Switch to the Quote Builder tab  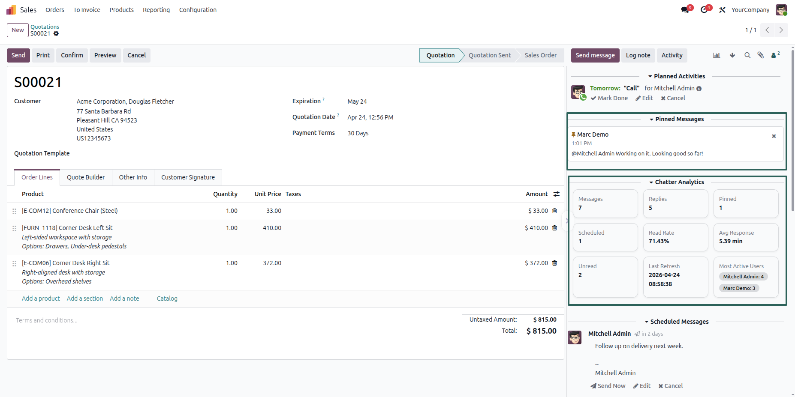point(86,177)
